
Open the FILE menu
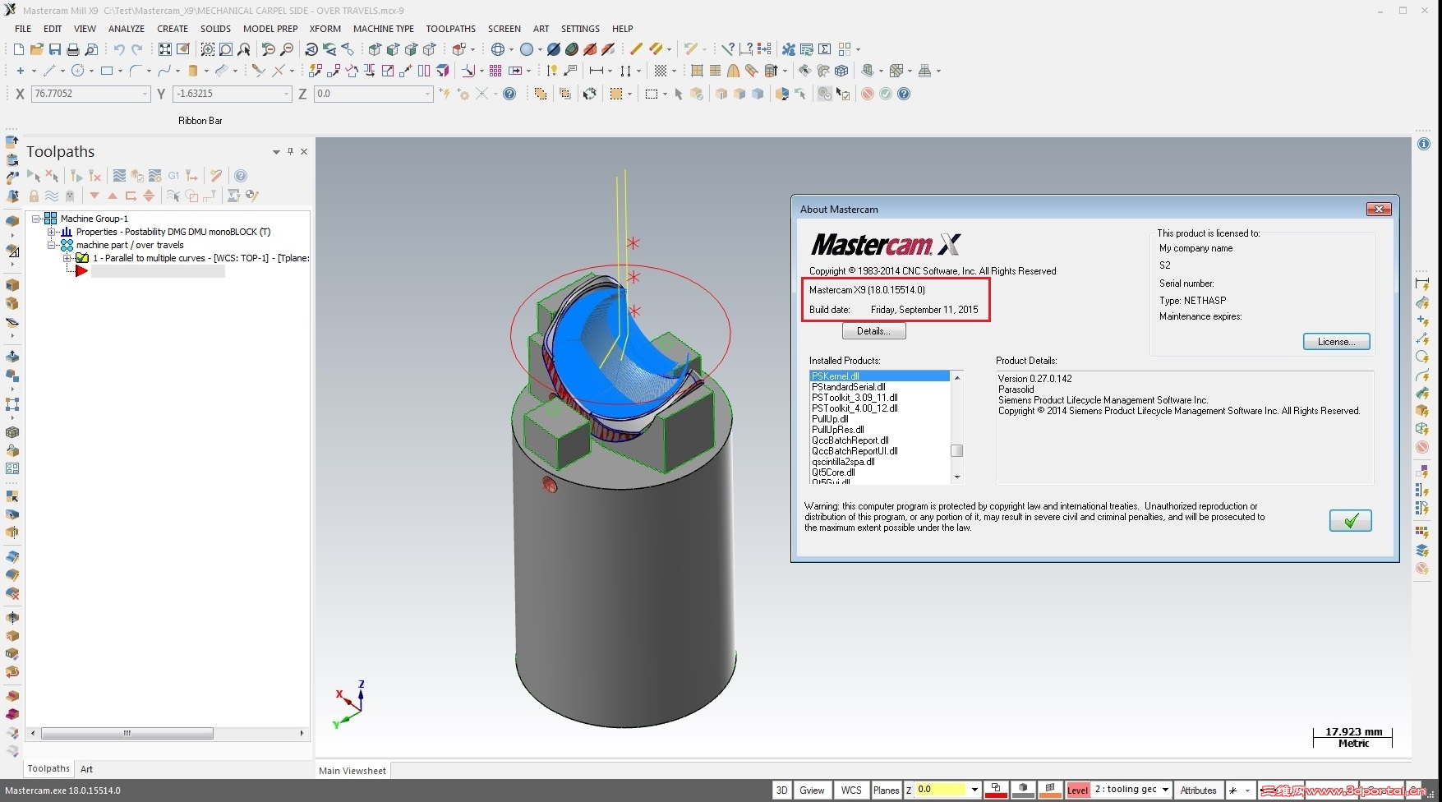pyautogui.click(x=23, y=29)
